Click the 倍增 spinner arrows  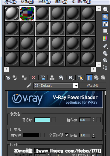pos(93,135)
